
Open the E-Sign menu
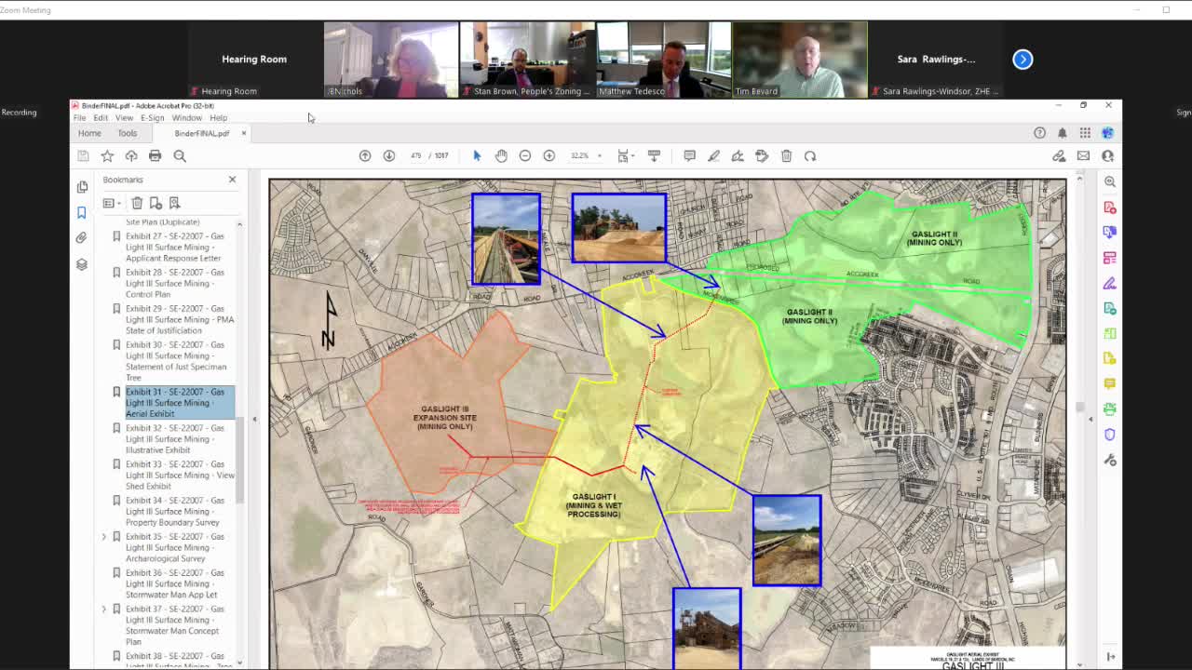[x=152, y=118]
